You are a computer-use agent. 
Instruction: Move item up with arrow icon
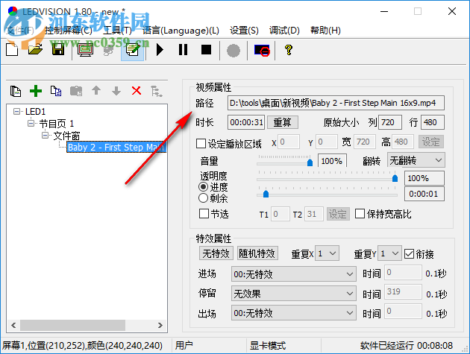pos(96,90)
